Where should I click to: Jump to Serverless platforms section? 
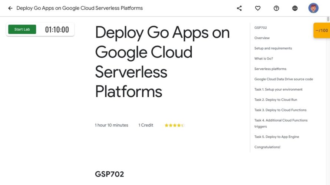[270, 69]
